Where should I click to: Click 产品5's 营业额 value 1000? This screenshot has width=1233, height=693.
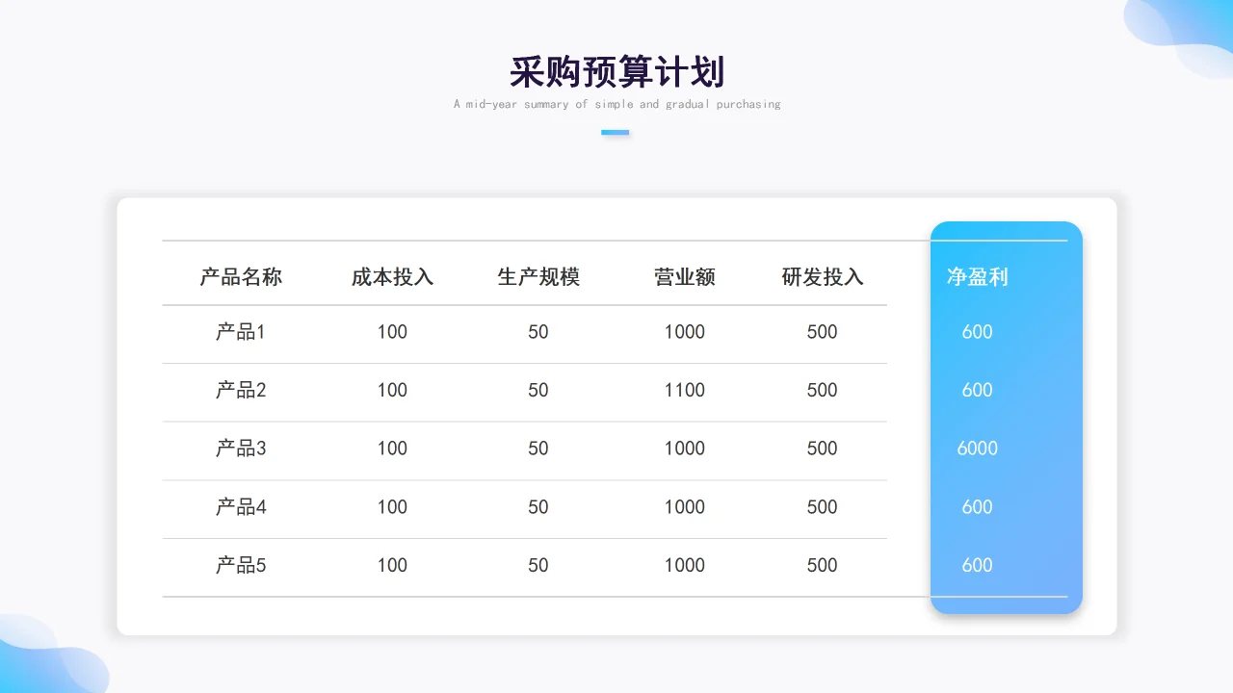coord(685,565)
